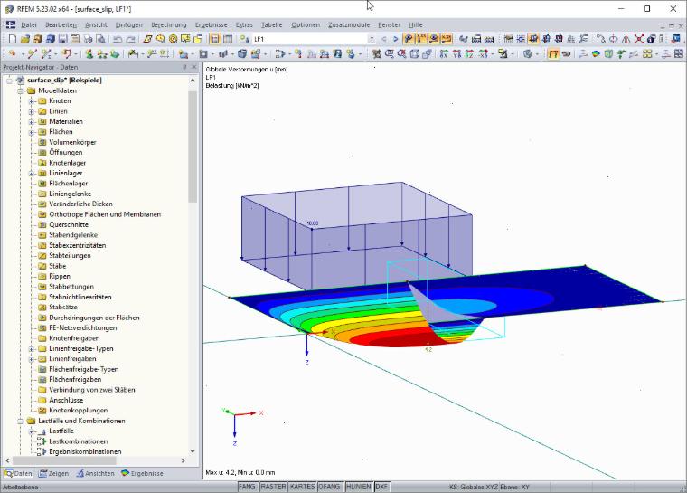
Task: Click the colored isosurface results icon
Action: tap(596, 54)
